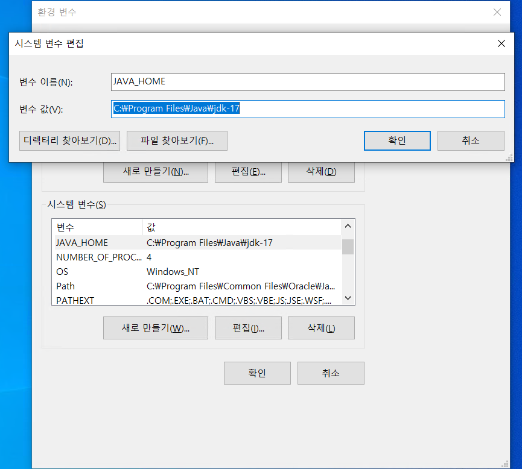Click system variables 삭제(L) button

tap(321, 329)
